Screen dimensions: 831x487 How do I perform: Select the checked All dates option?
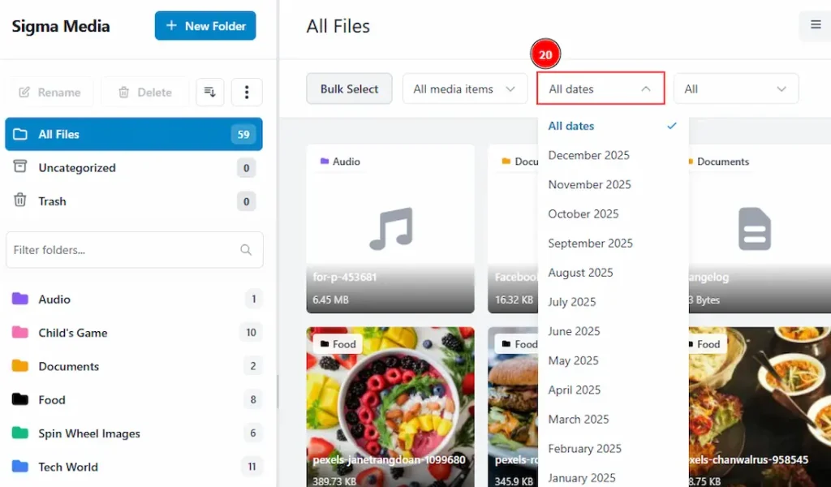pyautogui.click(x=571, y=126)
